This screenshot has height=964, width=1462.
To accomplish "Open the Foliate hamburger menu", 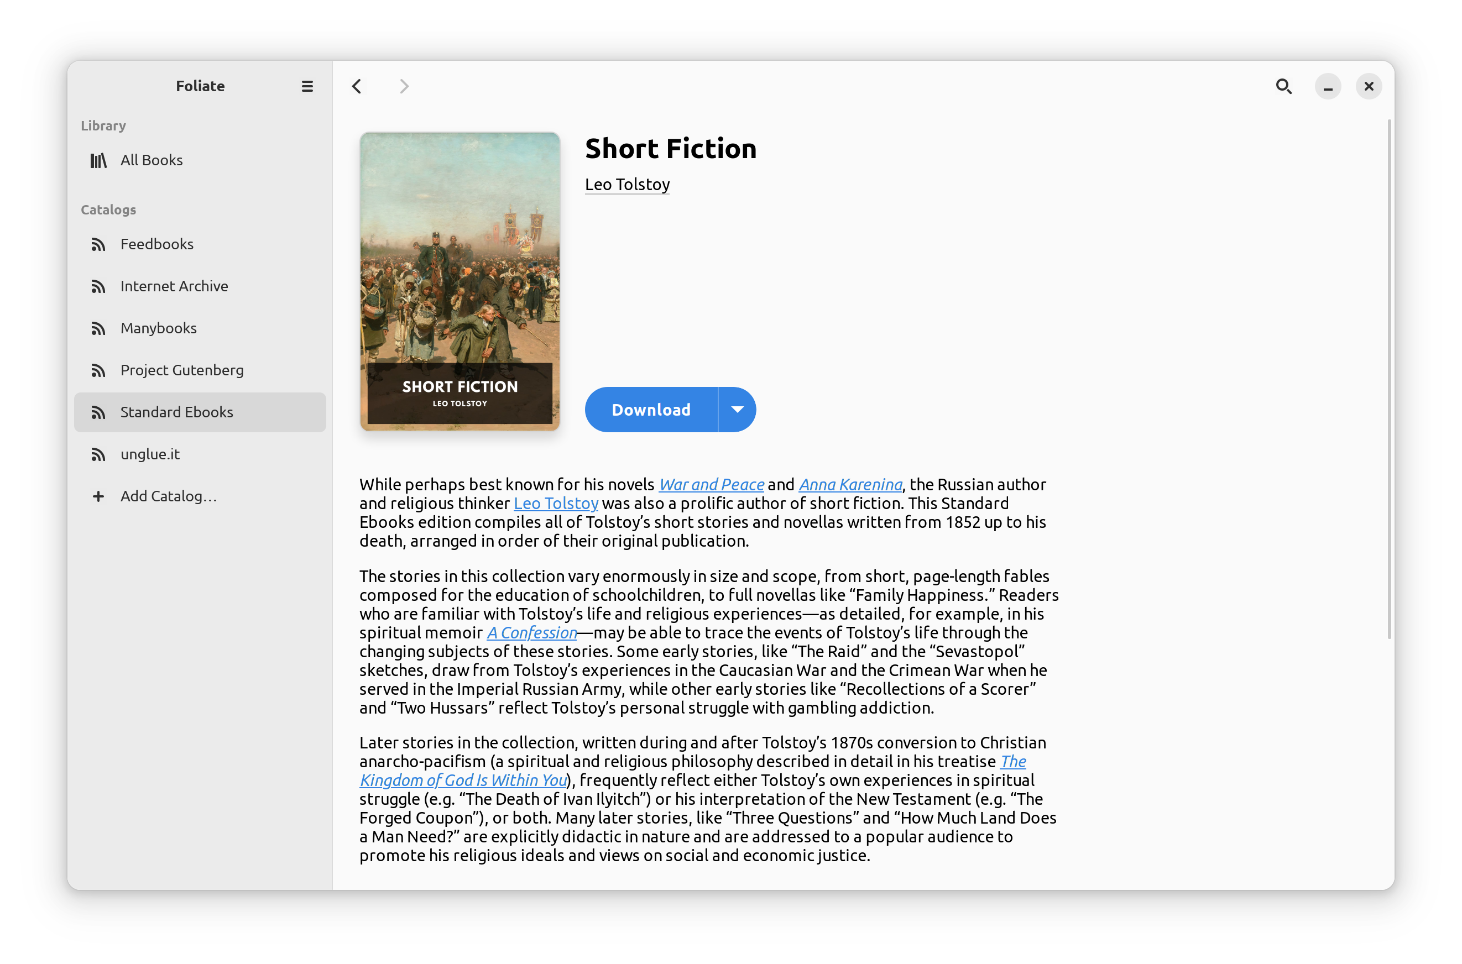I will click(x=307, y=86).
